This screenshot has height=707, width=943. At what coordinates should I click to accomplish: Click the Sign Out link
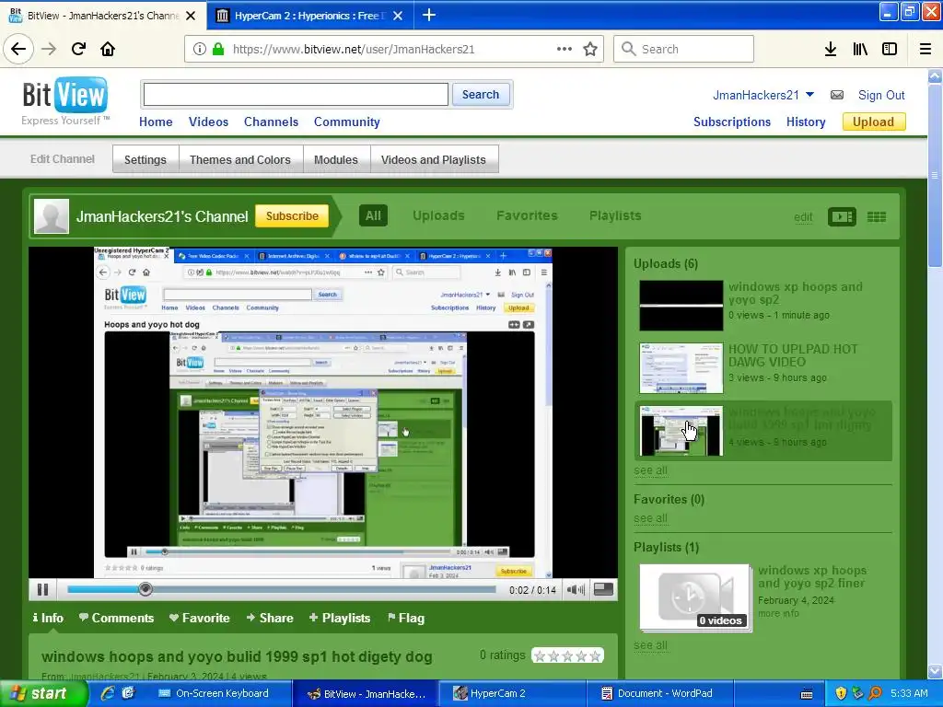click(x=881, y=95)
